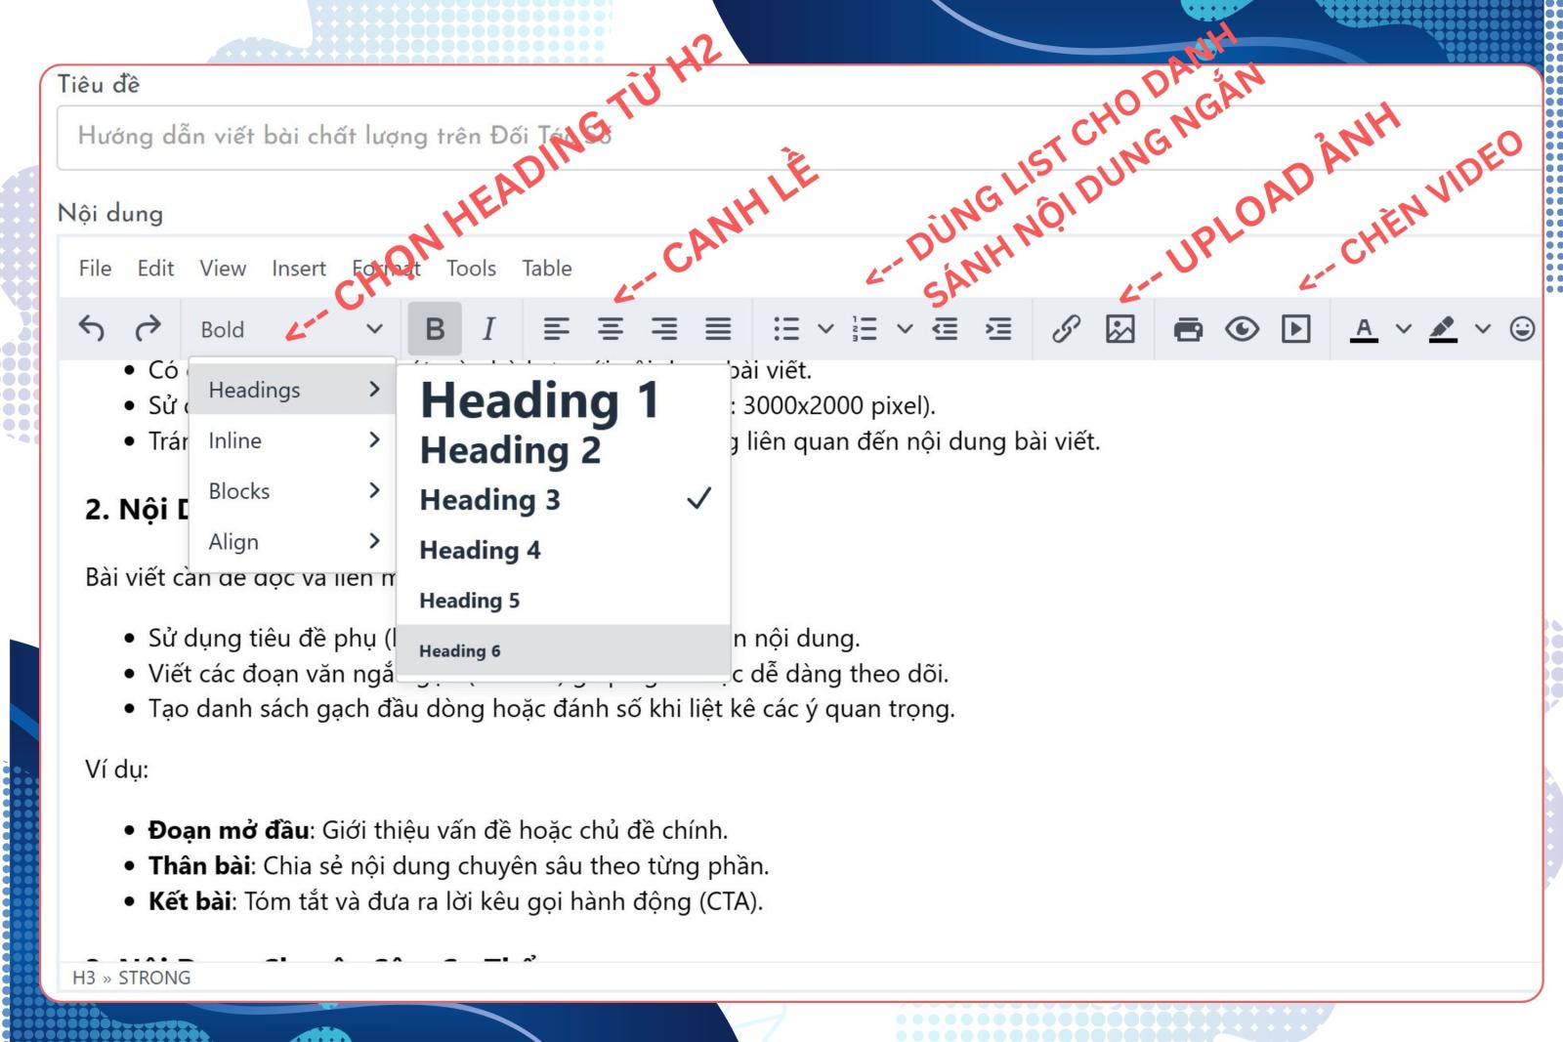Click the 'Kết bài' bullet line
Image resolution: width=1563 pixels, height=1042 pixels.
pos(455,900)
